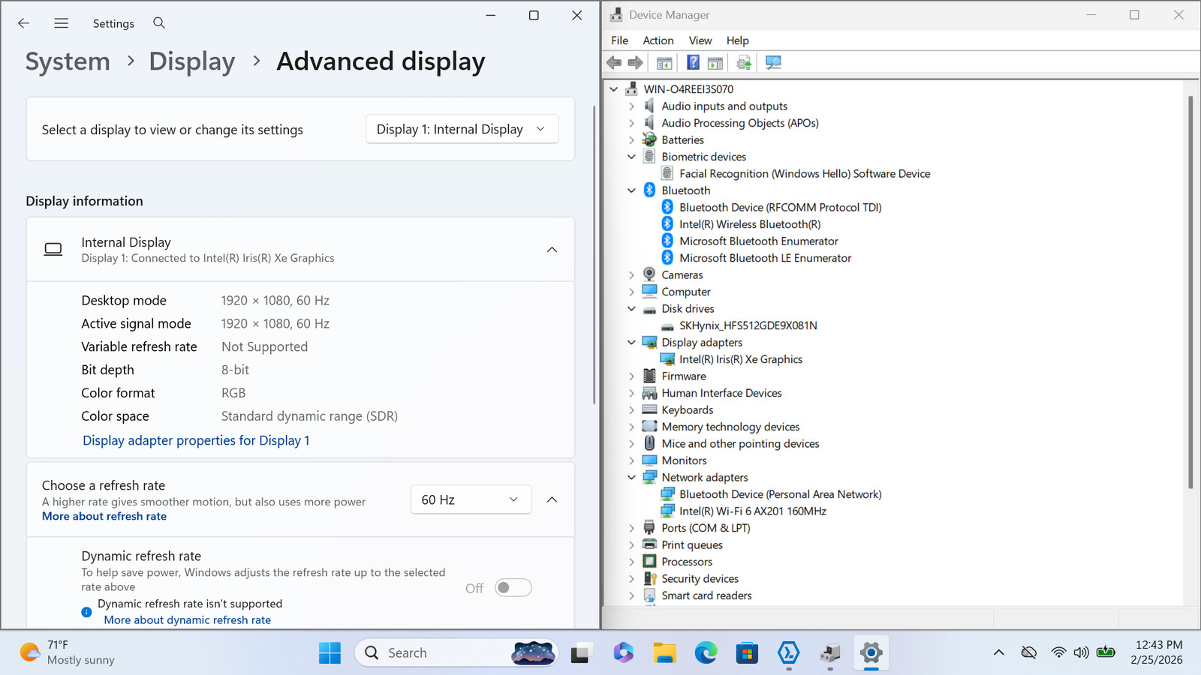
Task: Click the Scan for hardware changes toolbar icon
Action: [x=773, y=63]
